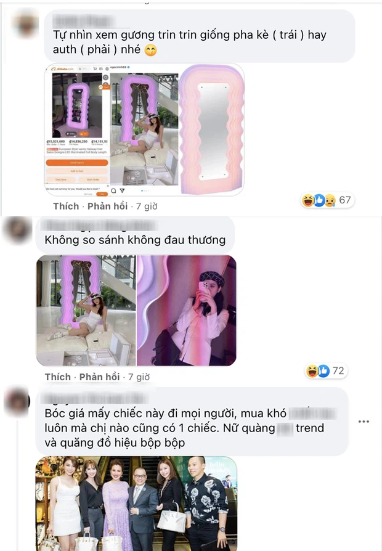This screenshot has height=551, width=382.
Task: Open third commenter's profile avatar
Action: [x=17, y=401]
